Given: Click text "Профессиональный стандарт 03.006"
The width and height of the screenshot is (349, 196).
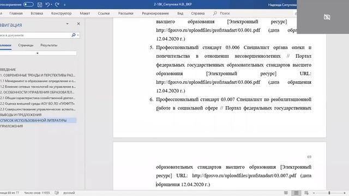Looking at the screenshot, I should (x=197, y=47).
